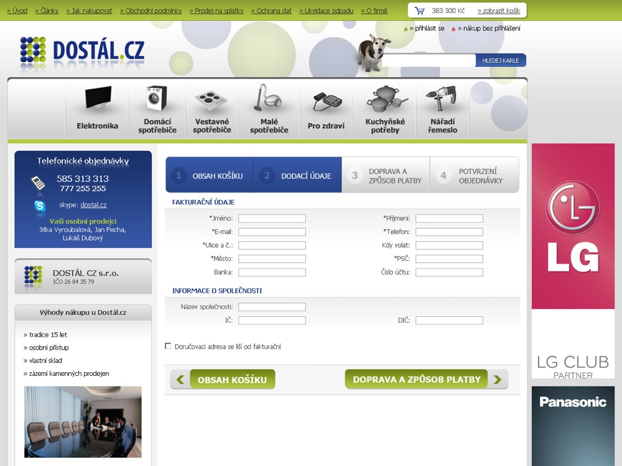Select step 2 Dodací údaje tab
This screenshot has height=466, width=622.
point(297,175)
